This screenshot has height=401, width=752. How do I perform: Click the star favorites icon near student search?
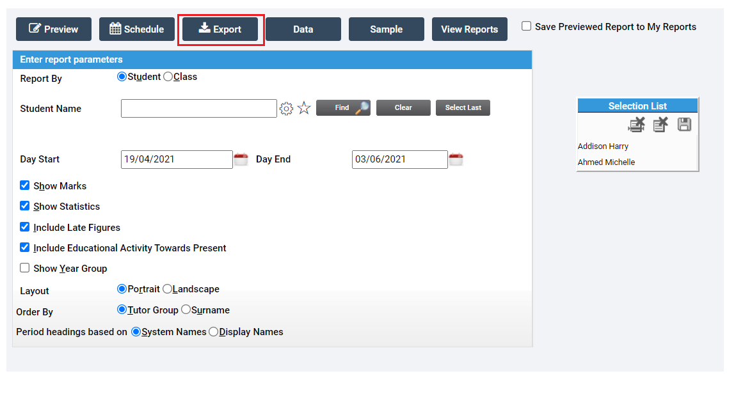(x=303, y=108)
